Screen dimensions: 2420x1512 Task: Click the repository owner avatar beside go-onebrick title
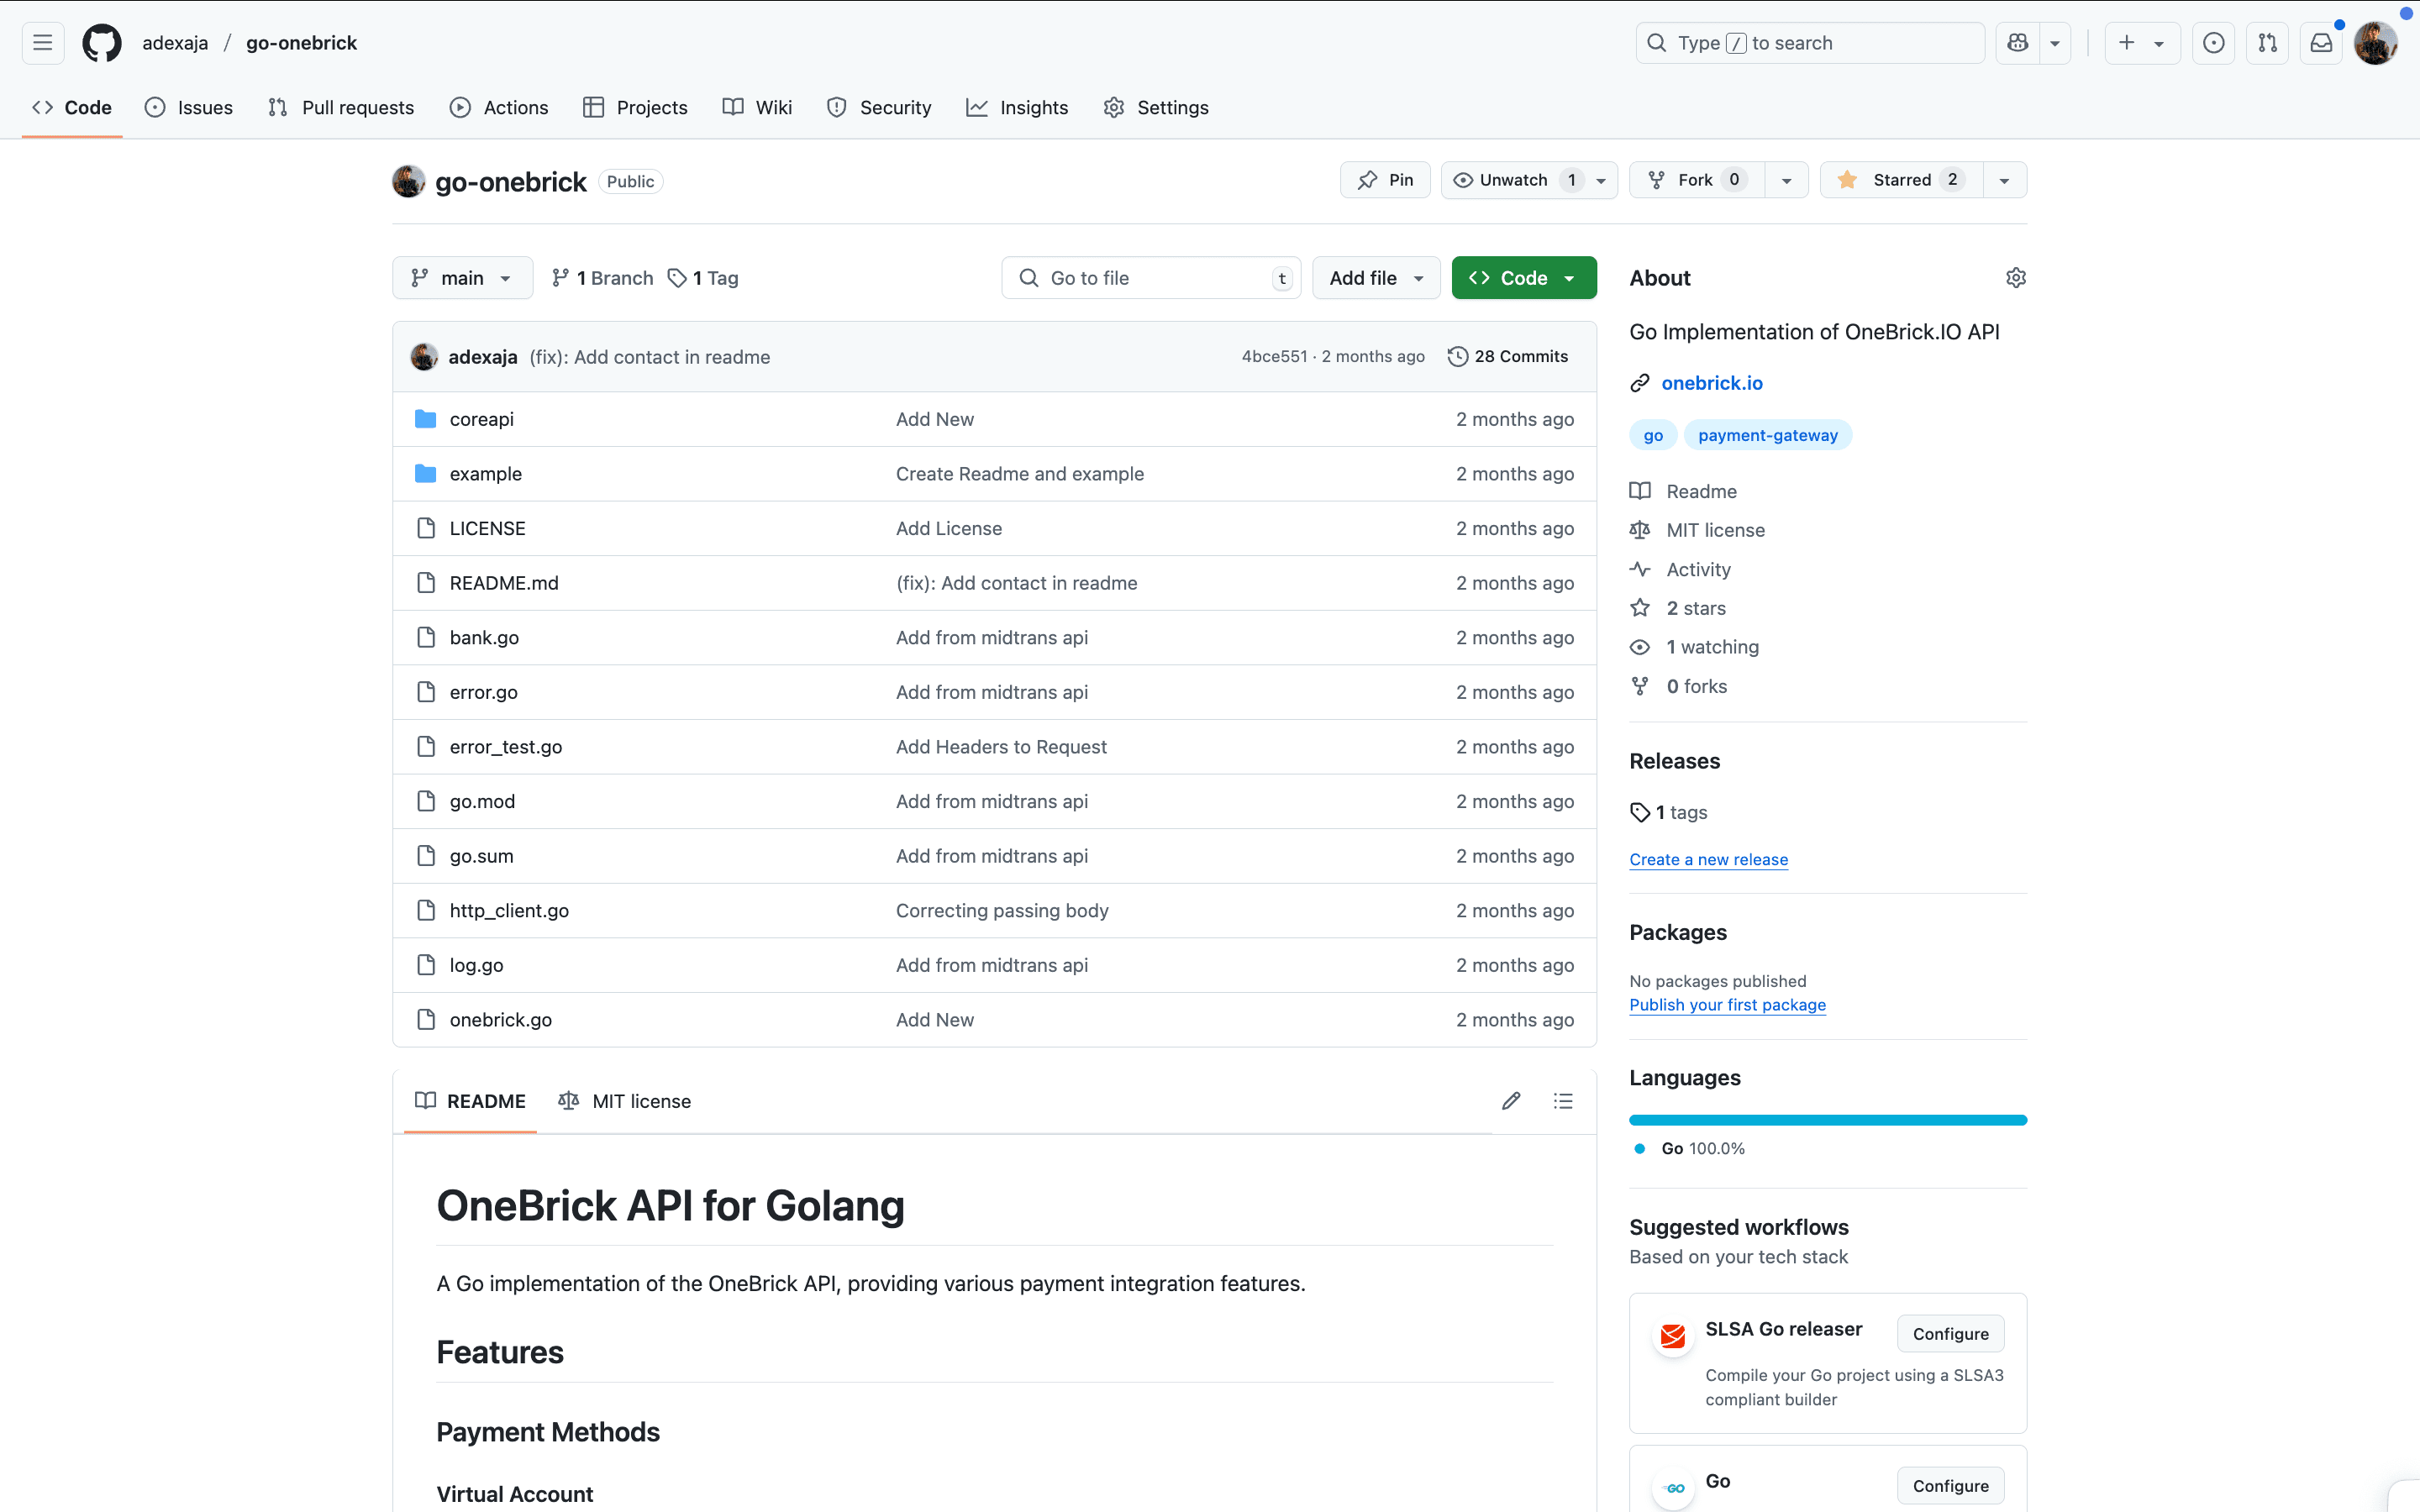[x=408, y=181]
